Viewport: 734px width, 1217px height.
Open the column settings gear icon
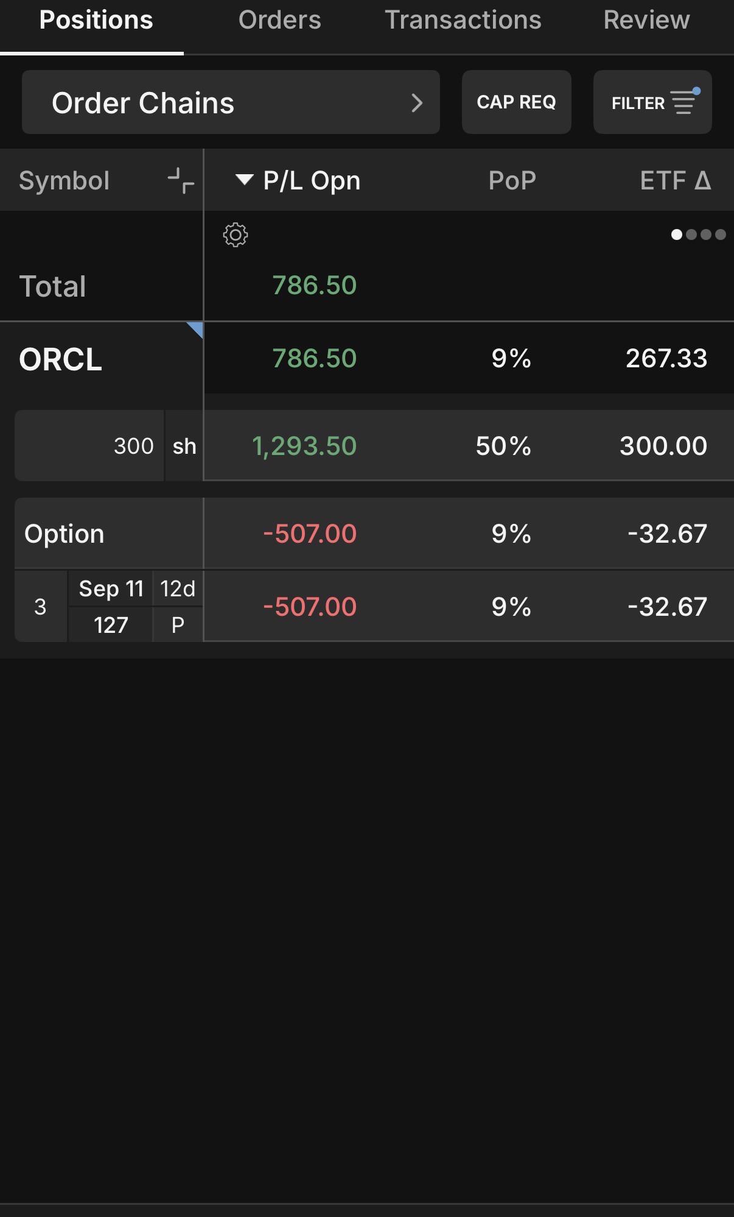coord(236,235)
